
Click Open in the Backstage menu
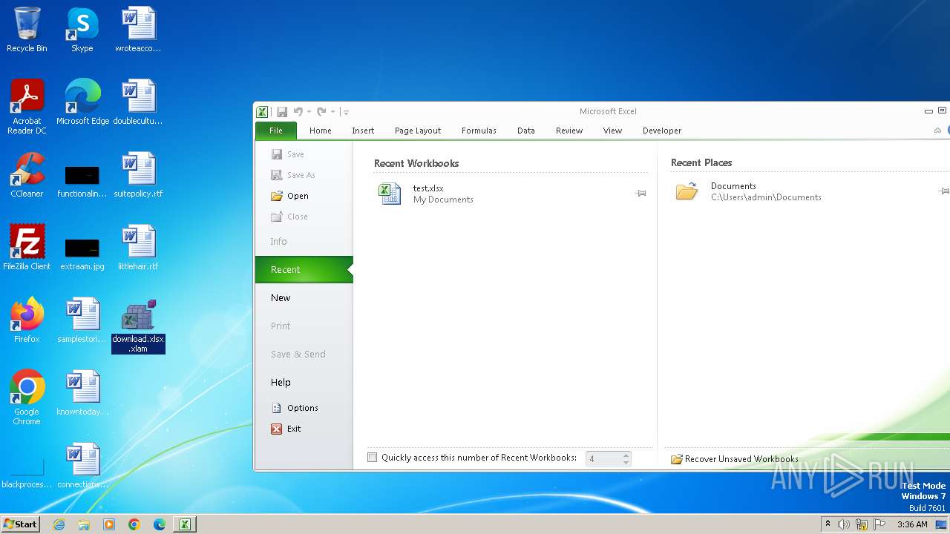(289, 196)
